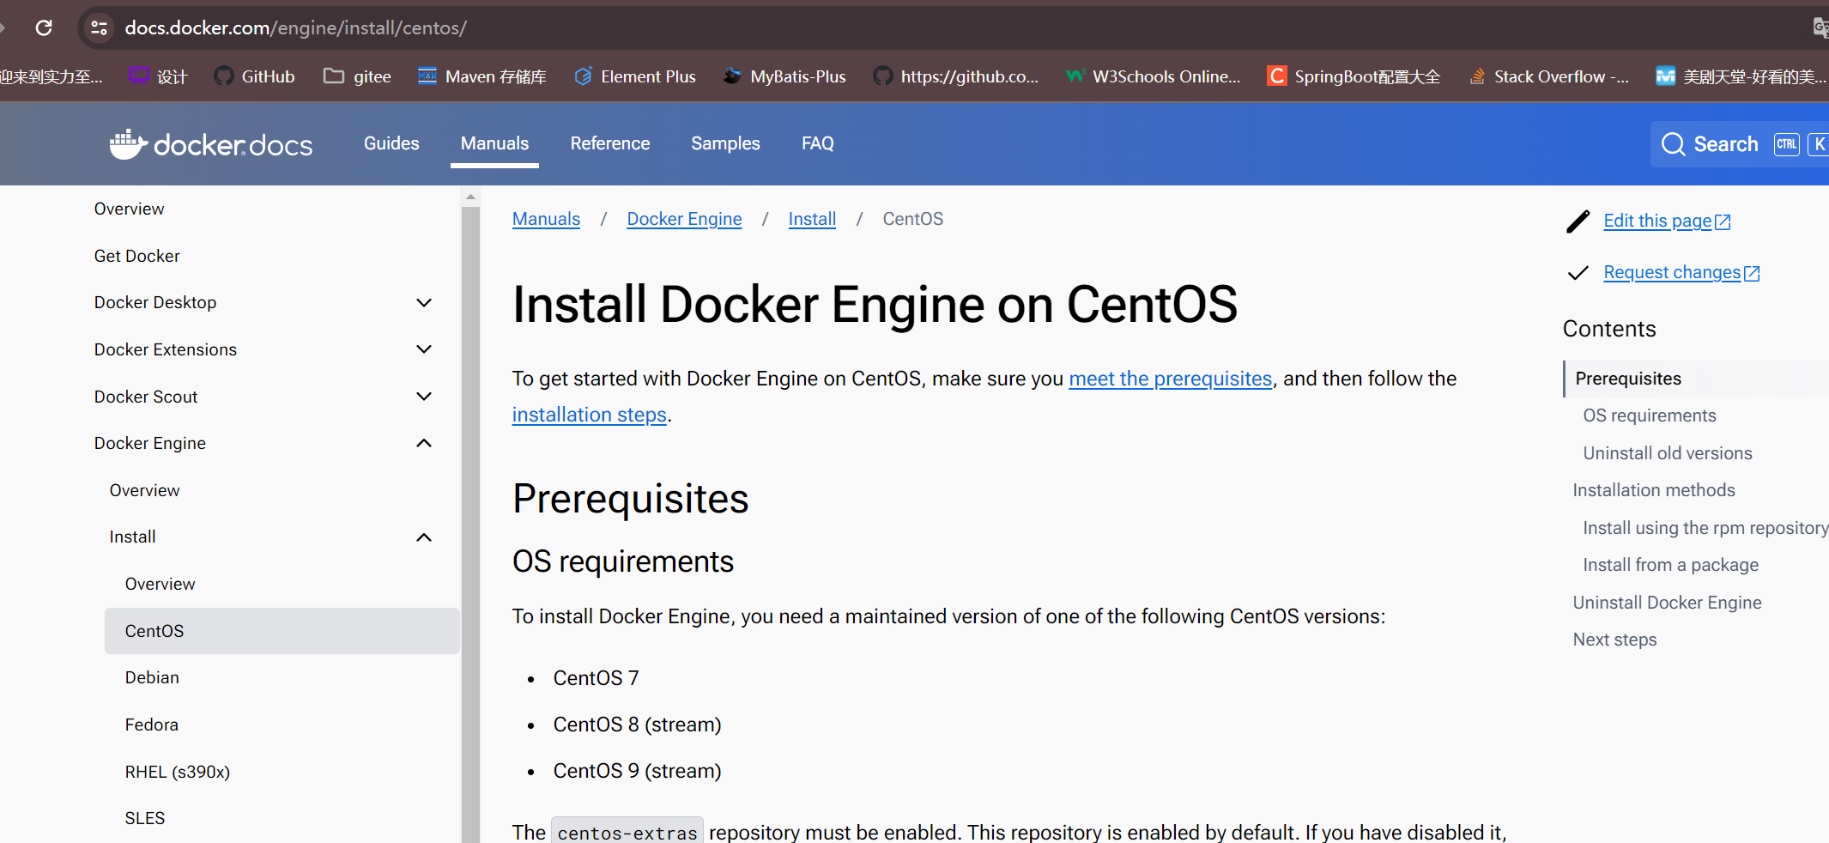Select Debian in the sidebar

tap(152, 677)
